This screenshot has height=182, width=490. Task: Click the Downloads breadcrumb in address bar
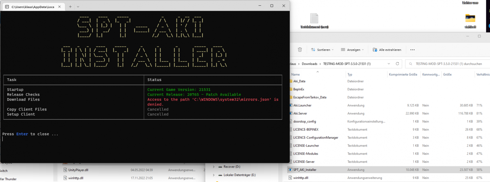click(309, 64)
